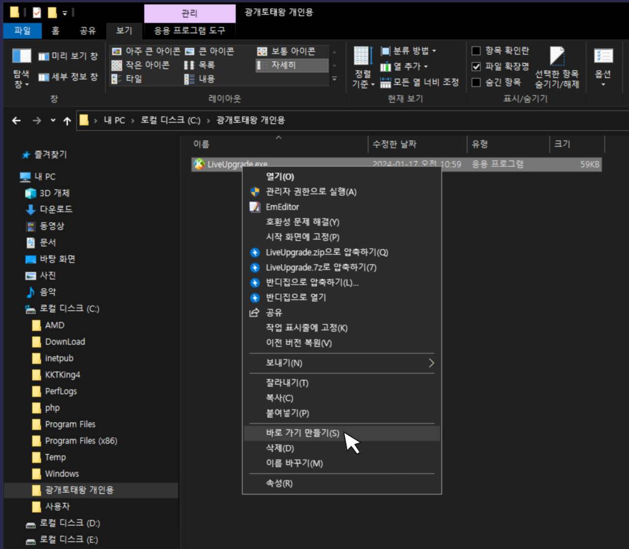Viewport: 629px width, 549px height.
Task: Open the KKTKing4 folder in tree
Action: [x=62, y=375]
